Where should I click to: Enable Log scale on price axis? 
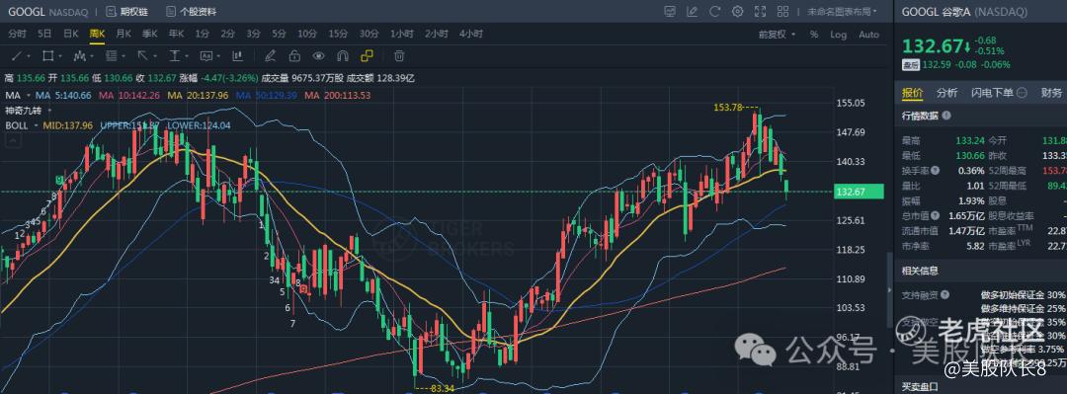839,34
